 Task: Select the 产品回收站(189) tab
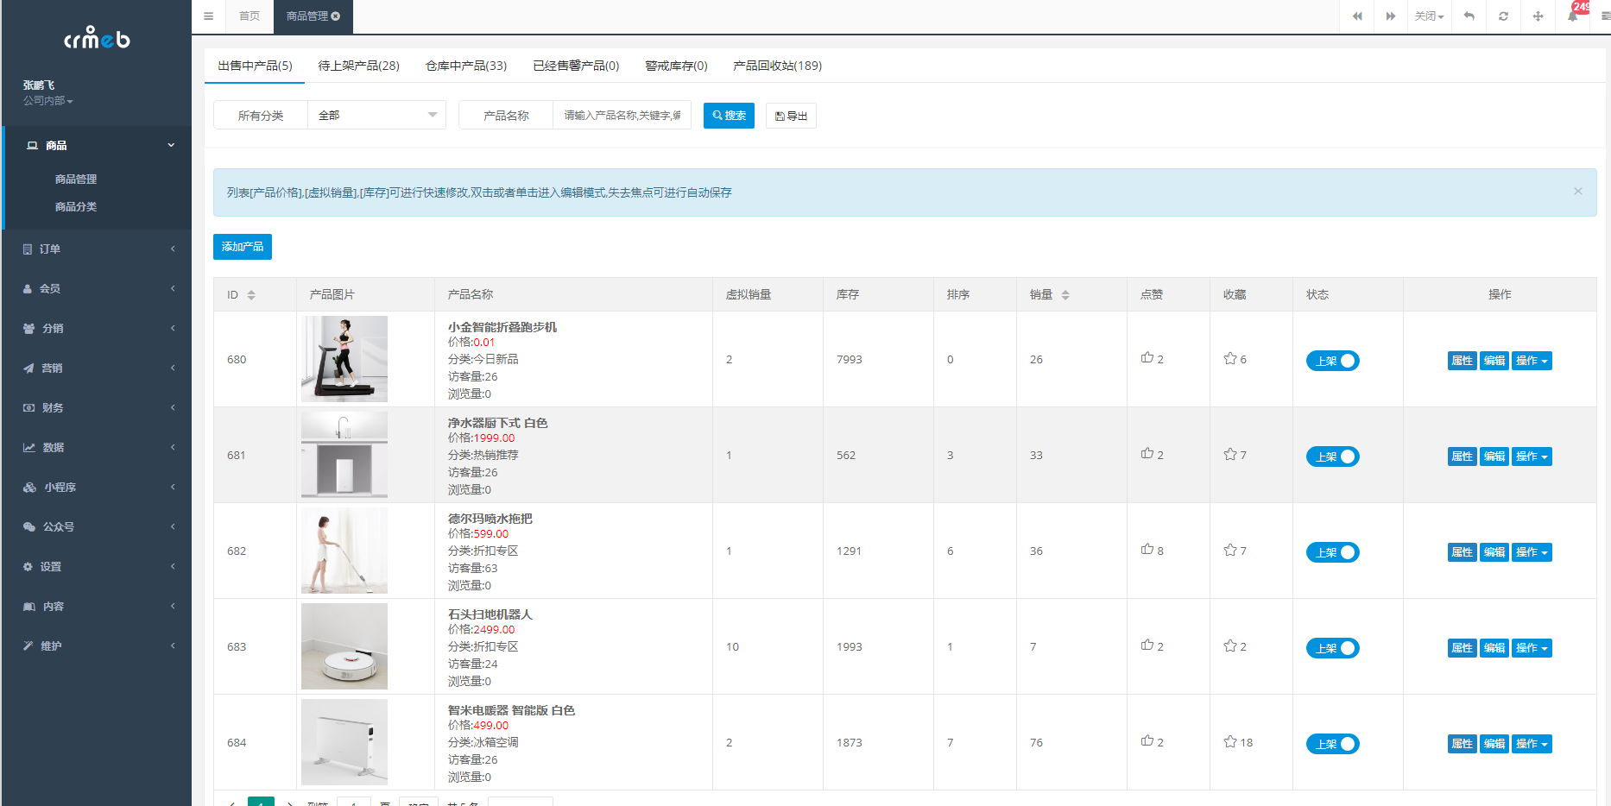777,66
